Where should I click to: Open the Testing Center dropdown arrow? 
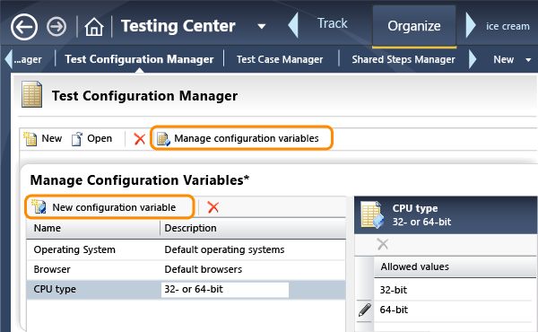[262, 26]
